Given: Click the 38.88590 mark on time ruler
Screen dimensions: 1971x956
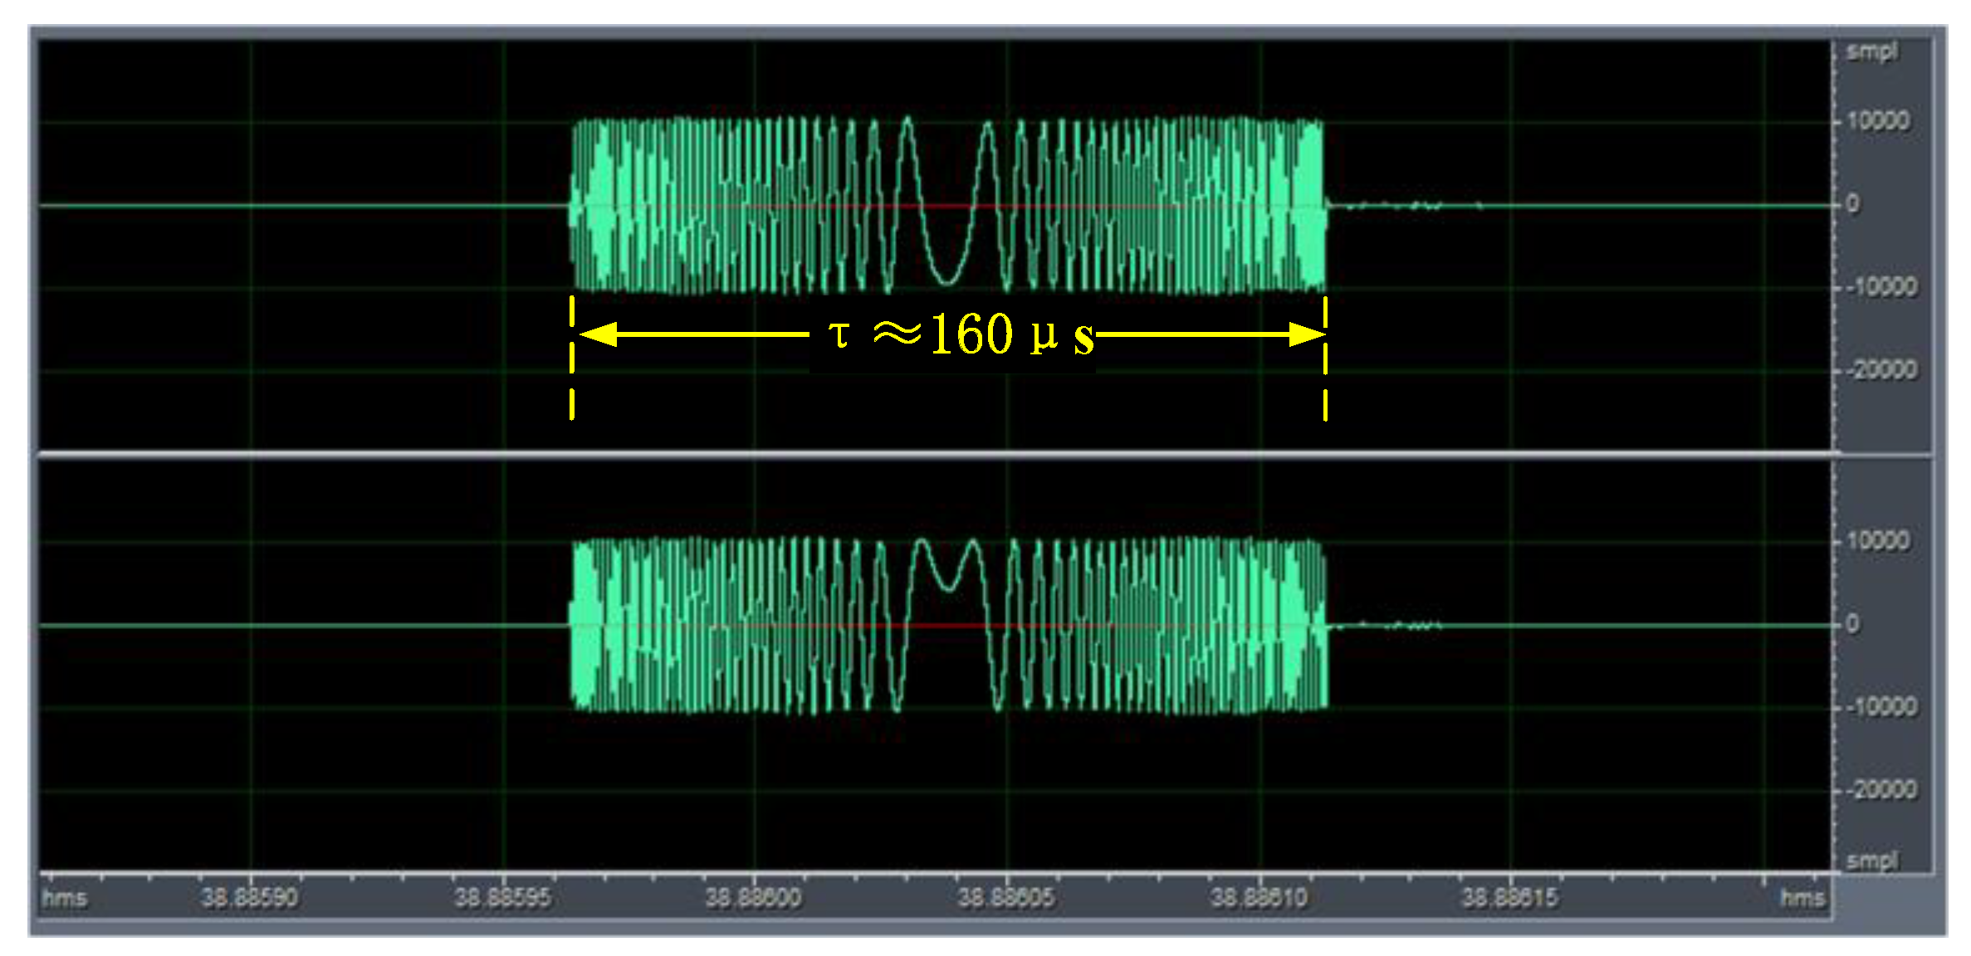Looking at the screenshot, I should [x=249, y=897].
